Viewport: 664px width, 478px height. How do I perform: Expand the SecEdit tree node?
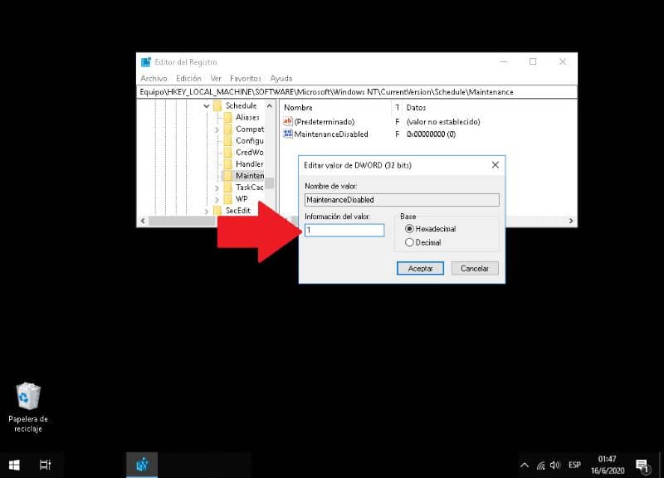[x=206, y=211]
